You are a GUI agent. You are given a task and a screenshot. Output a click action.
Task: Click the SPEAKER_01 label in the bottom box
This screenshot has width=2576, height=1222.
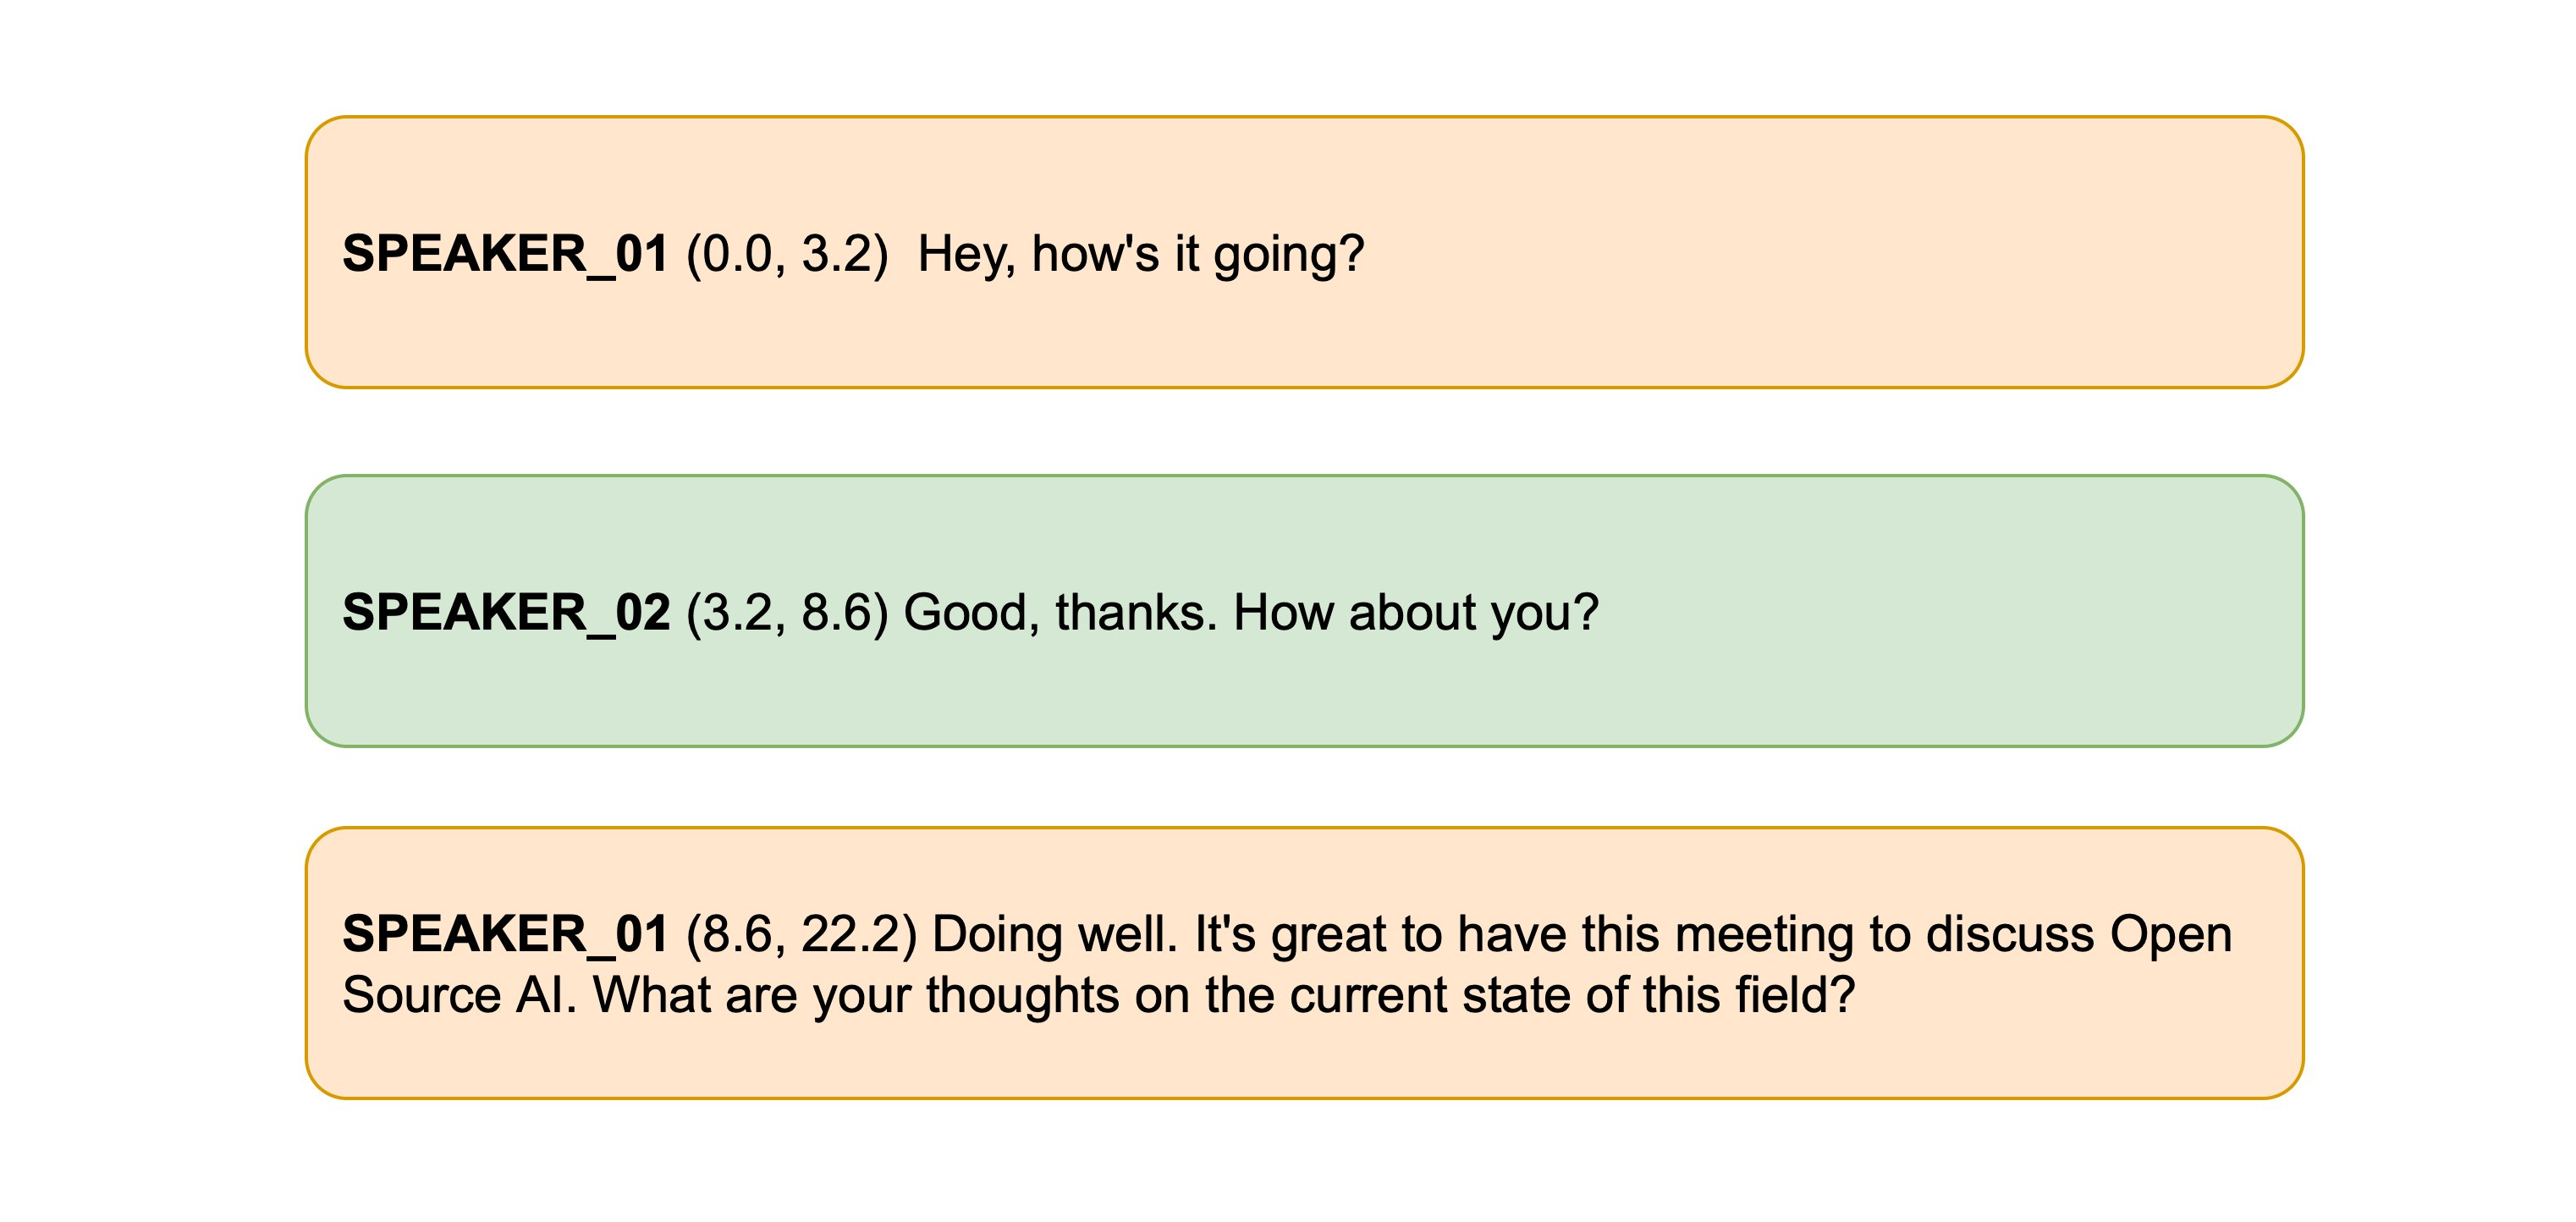pyautogui.click(x=505, y=934)
